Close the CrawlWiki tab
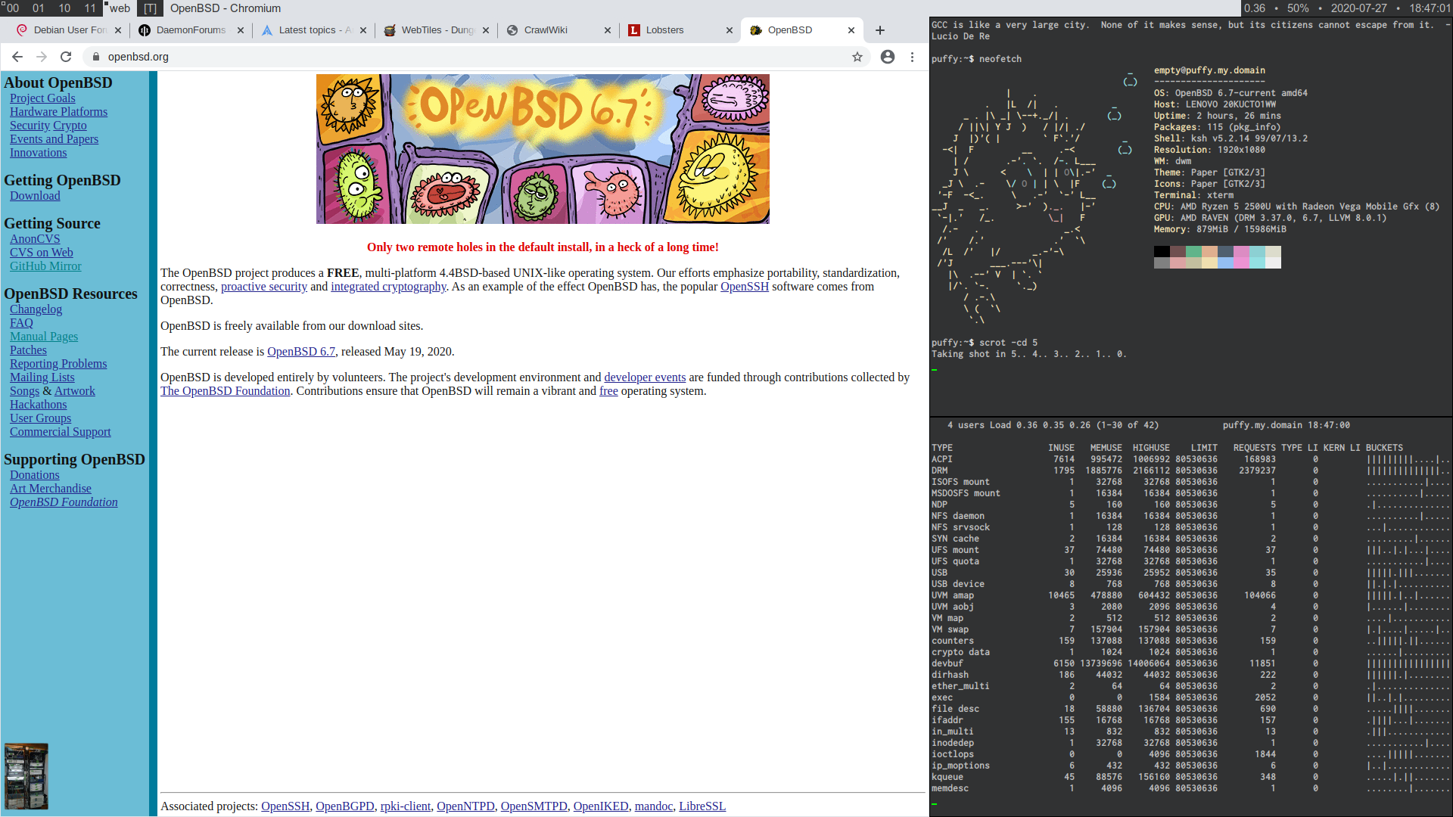 coord(608,30)
